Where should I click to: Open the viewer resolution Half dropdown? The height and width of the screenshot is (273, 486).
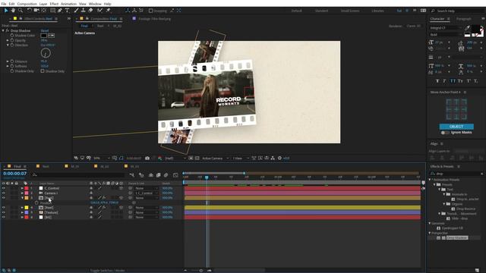pyautogui.click(x=175, y=158)
